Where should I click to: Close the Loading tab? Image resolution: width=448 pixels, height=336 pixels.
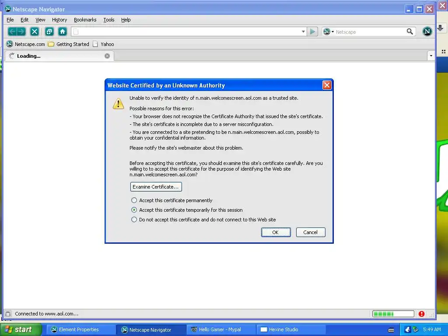107,56
